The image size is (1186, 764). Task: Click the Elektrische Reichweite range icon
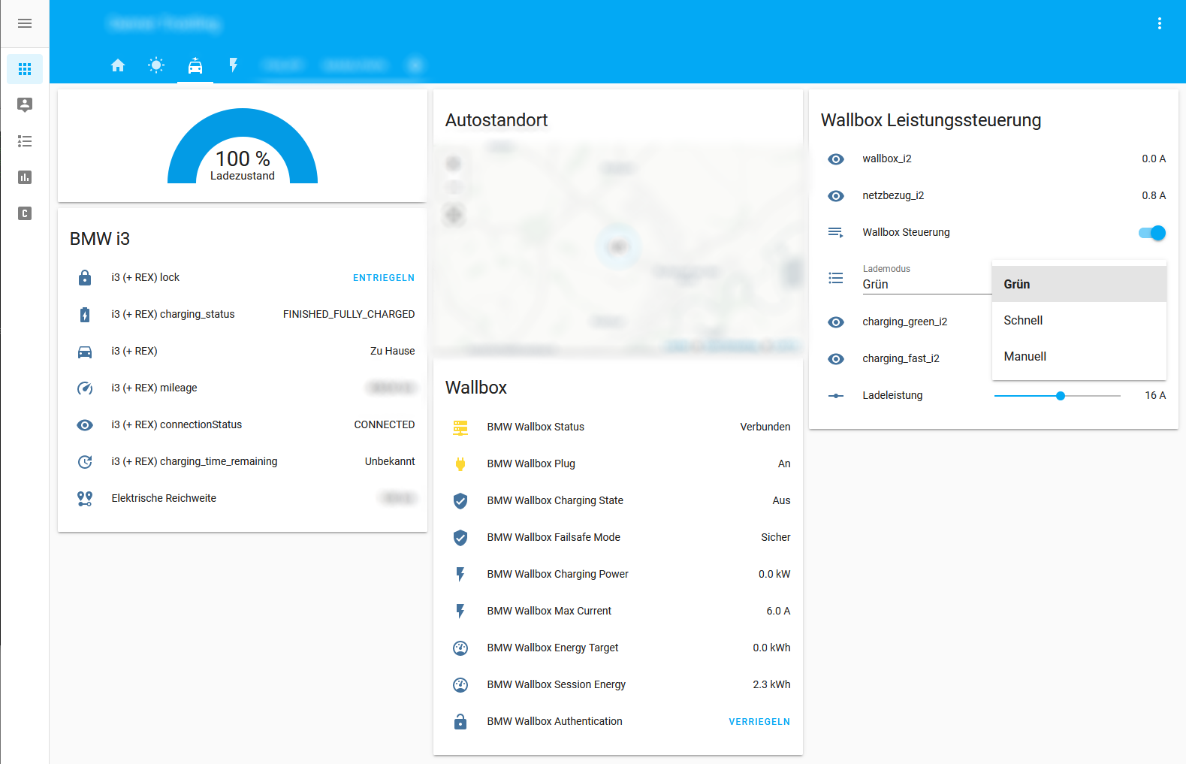pos(85,499)
